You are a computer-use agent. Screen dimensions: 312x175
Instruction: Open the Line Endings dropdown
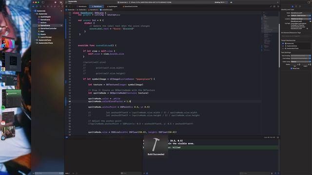click(301, 58)
